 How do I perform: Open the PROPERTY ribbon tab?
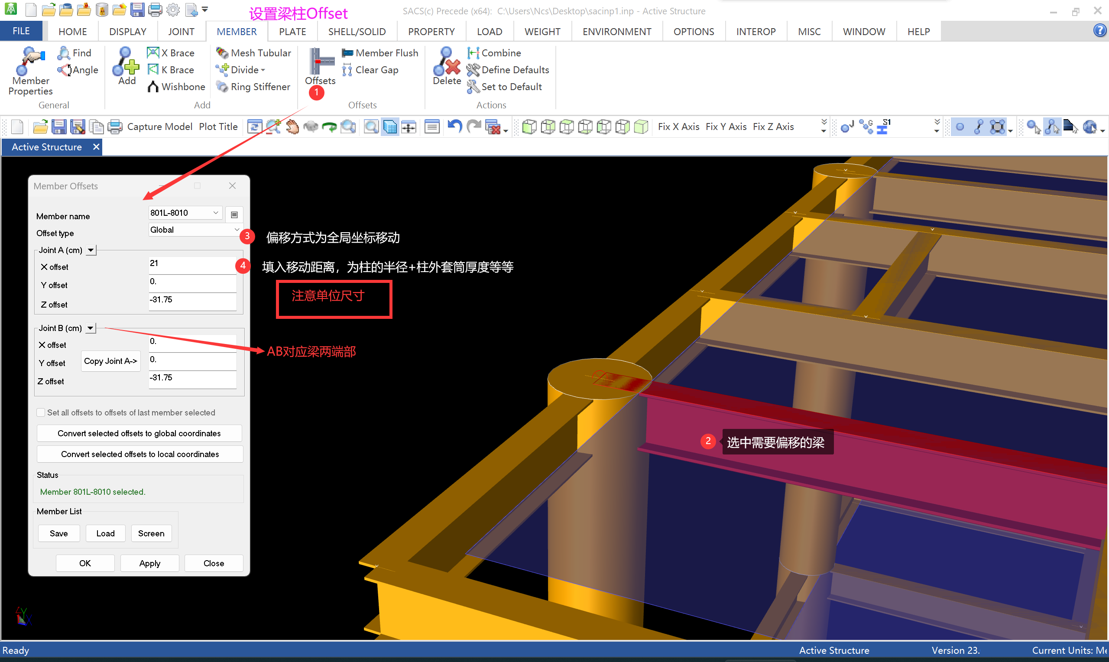coord(431,32)
